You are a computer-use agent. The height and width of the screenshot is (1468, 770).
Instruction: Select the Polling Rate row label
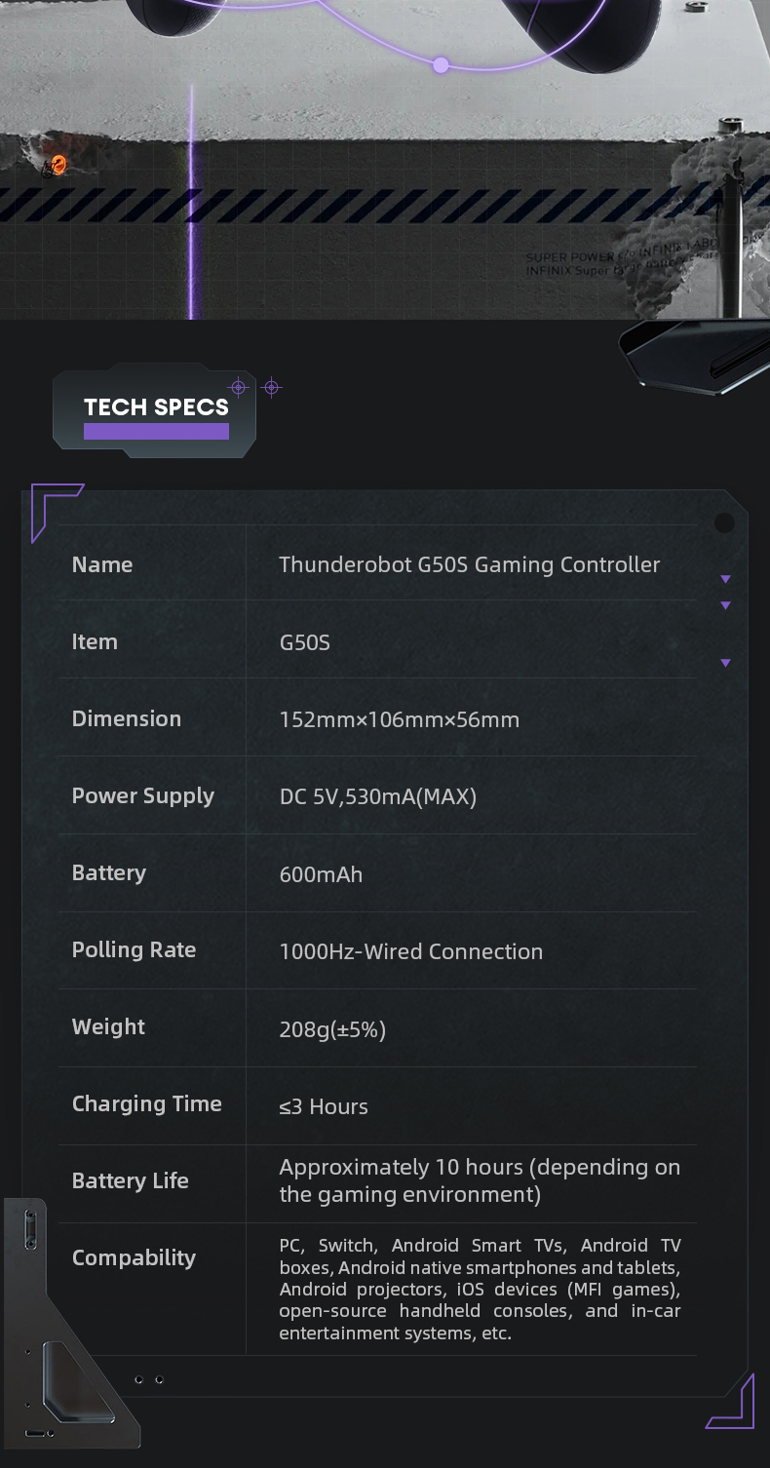134,950
